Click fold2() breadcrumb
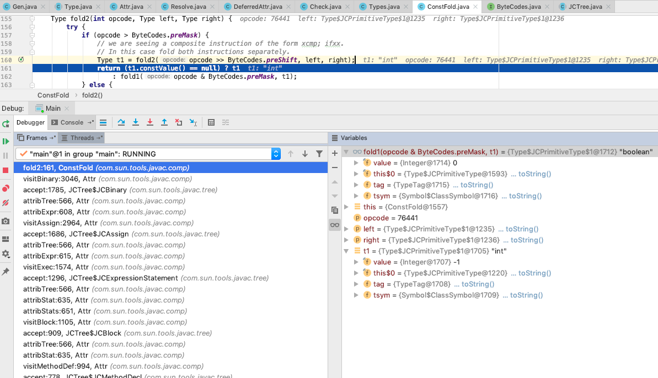The height and width of the screenshot is (378, 658). pyautogui.click(x=92, y=95)
